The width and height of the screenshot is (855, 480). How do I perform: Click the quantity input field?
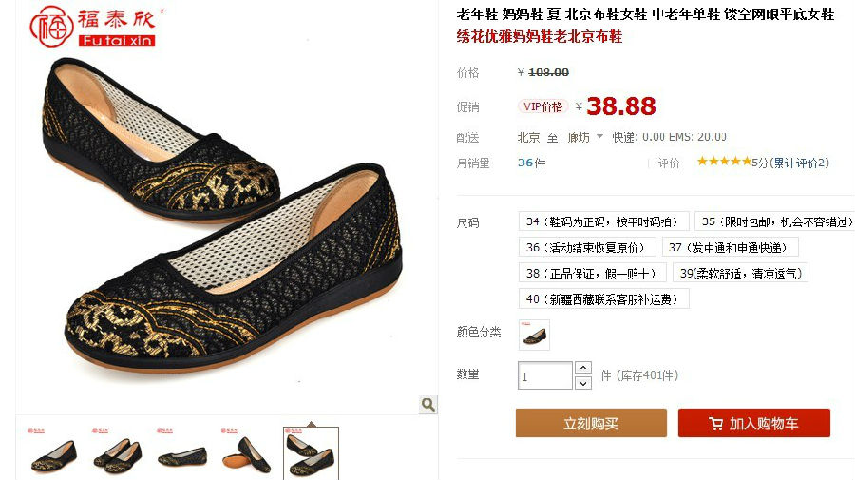(545, 375)
